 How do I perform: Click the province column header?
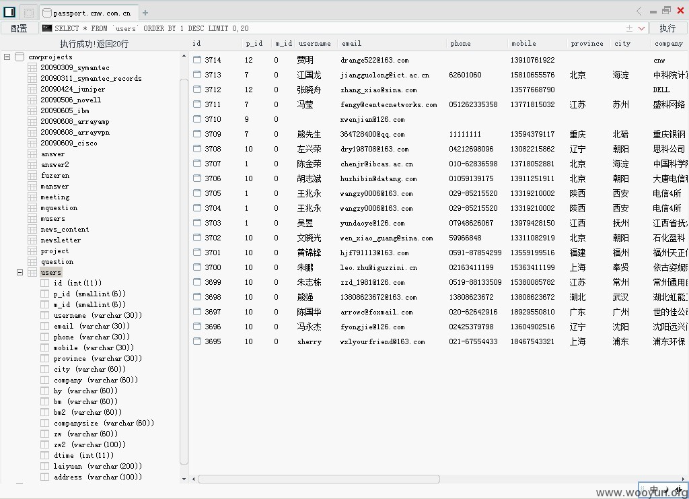coord(587,44)
